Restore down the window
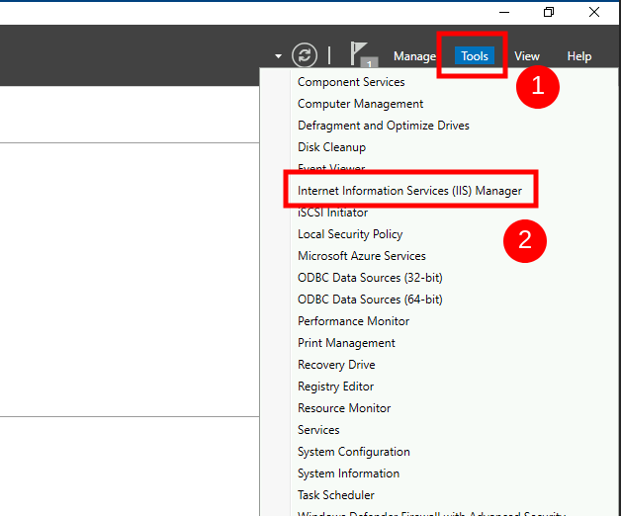Screen dimensions: 621x516 tap(549, 12)
